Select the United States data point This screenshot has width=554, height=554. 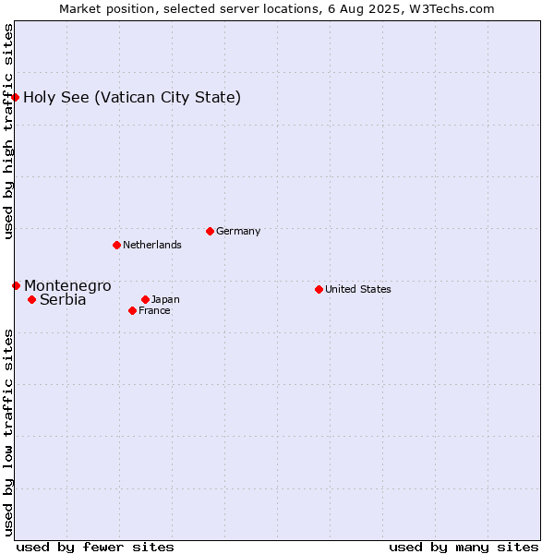[x=319, y=289]
